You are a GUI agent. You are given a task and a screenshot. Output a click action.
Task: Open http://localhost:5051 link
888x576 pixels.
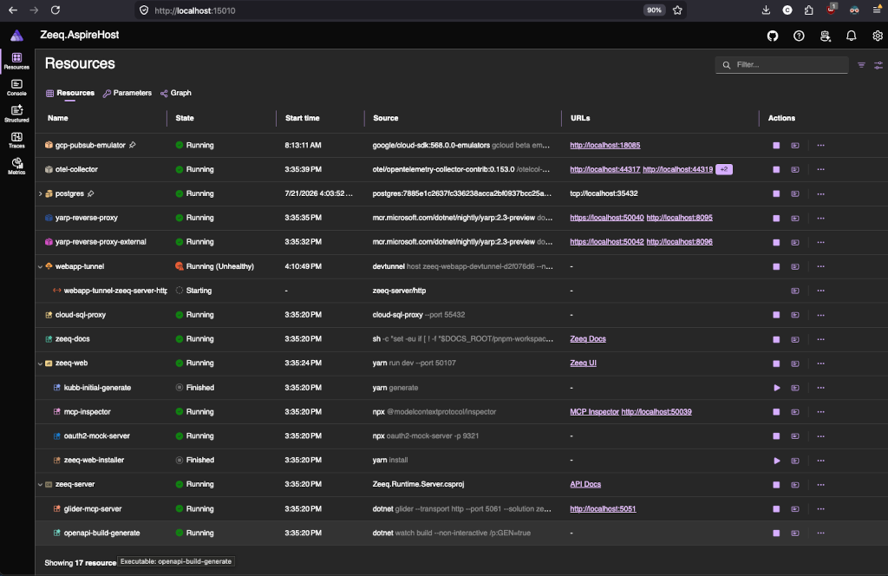click(603, 508)
